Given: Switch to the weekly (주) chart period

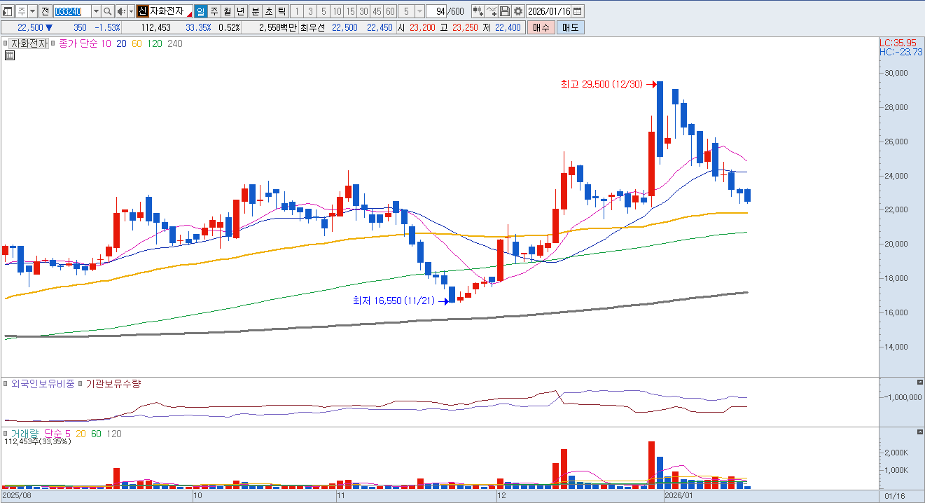Looking at the screenshot, I should click(214, 11).
